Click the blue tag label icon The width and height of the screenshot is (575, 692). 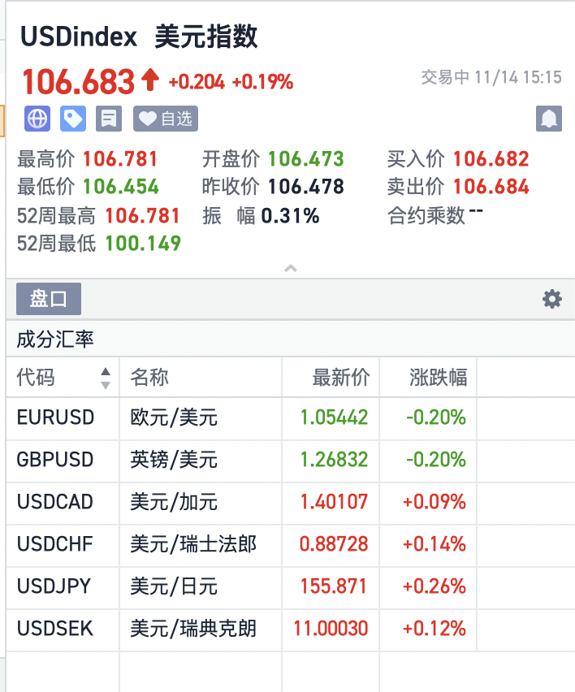[71, 119]
